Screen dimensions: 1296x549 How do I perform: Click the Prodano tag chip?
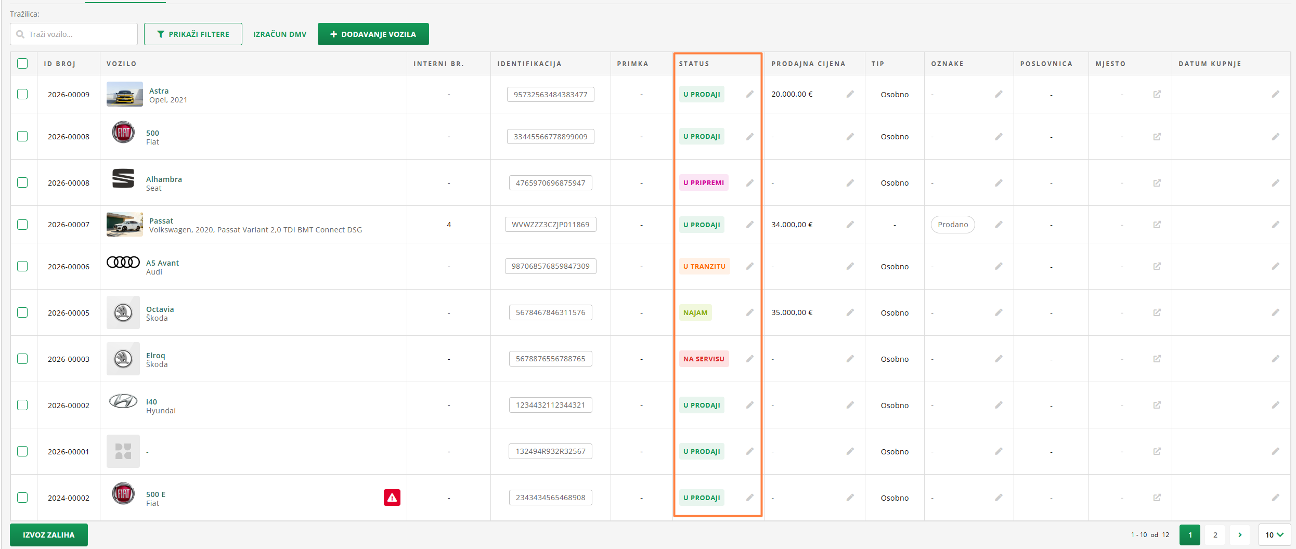(x=952, y=225)
